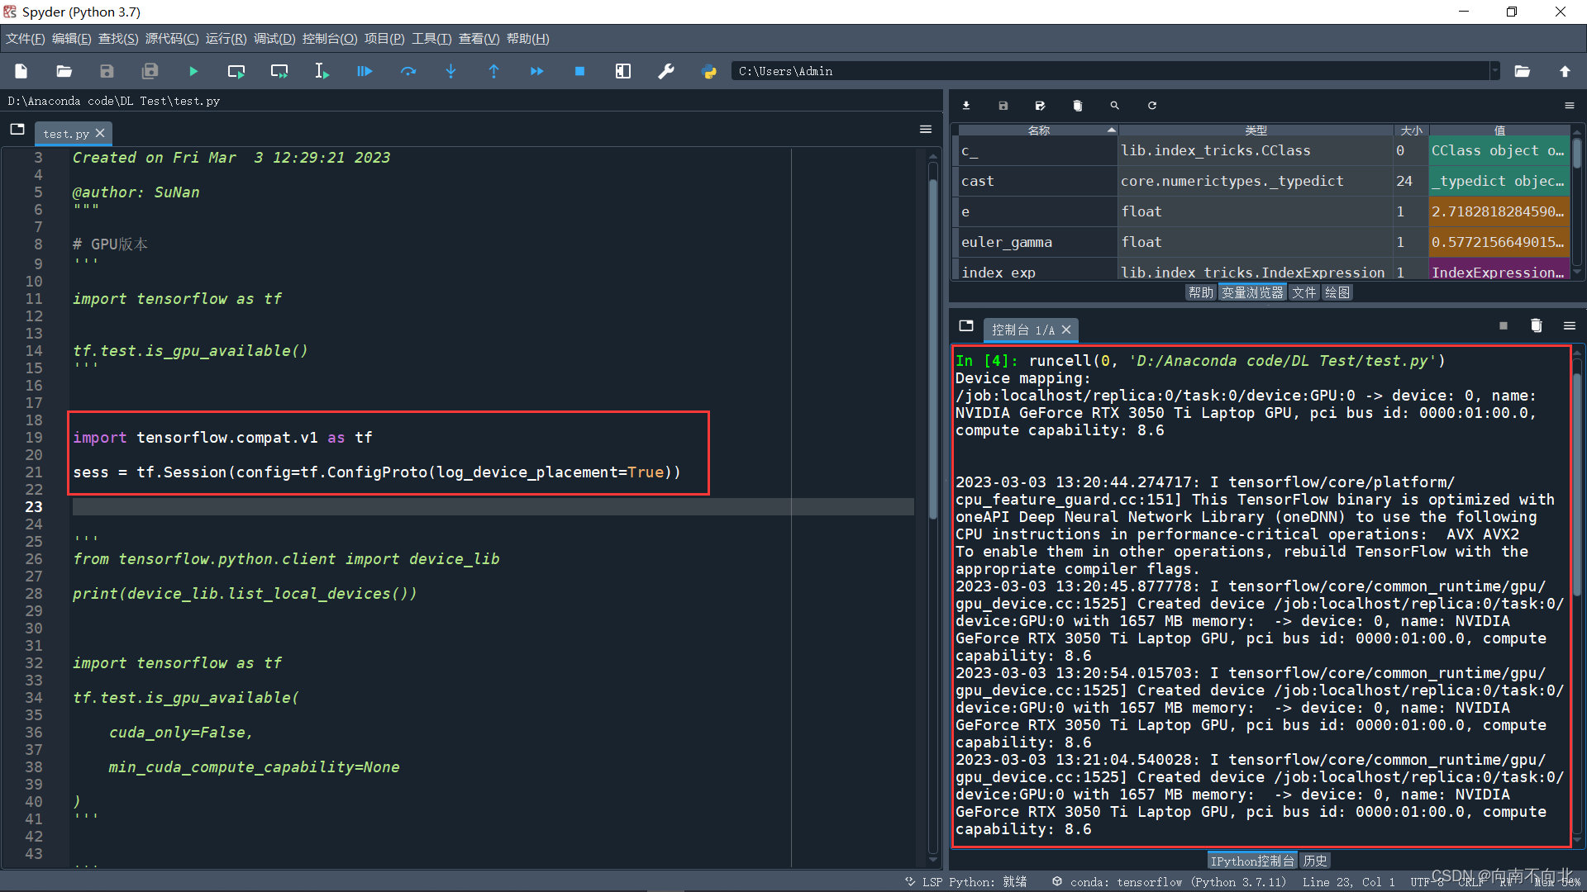This screenshot has height=892, width=1587.
Task: Switch to the IPython控制台 tab
Action: (x=1252, y=861)
